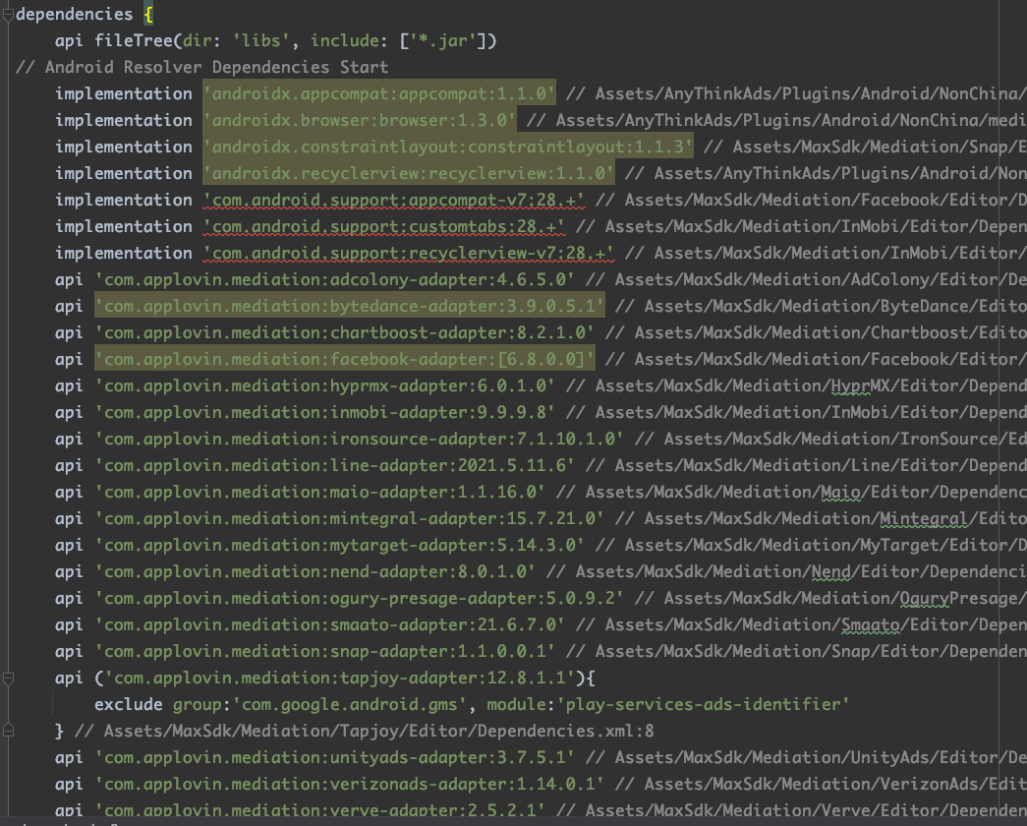This screenshot has height=826, width=1027.
Task: Click the unityads-adapter:3.7.5.1 dependency
Action: (x=335, y=758)
